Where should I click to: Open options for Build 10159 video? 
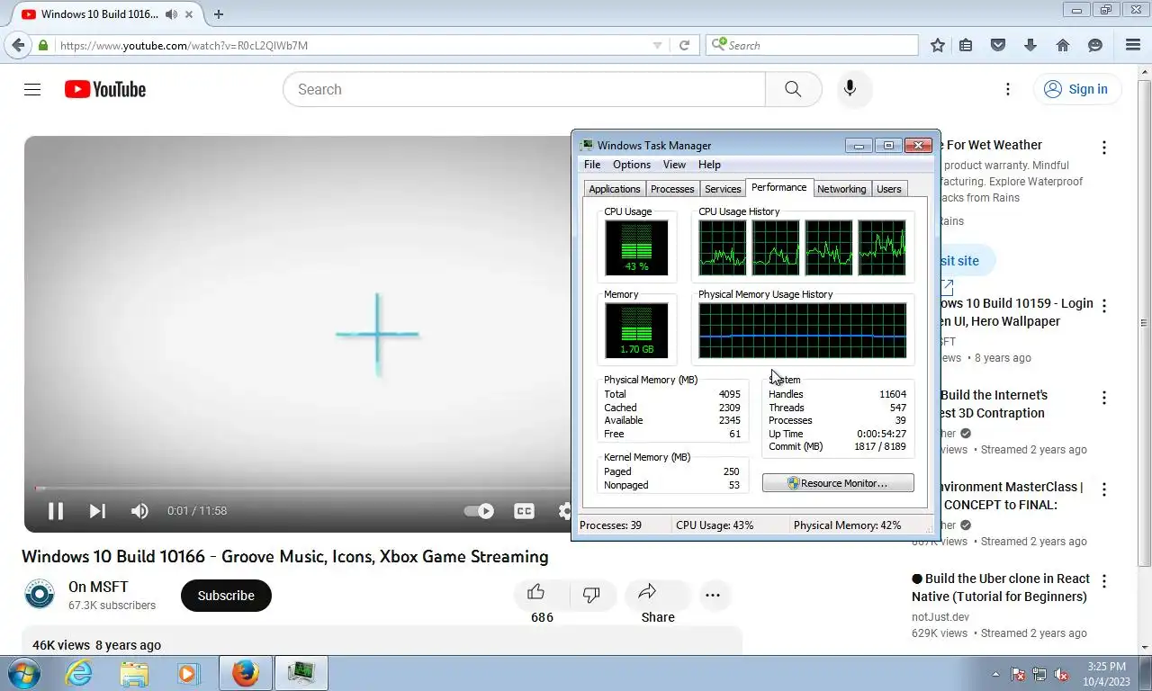point(1104,306)
